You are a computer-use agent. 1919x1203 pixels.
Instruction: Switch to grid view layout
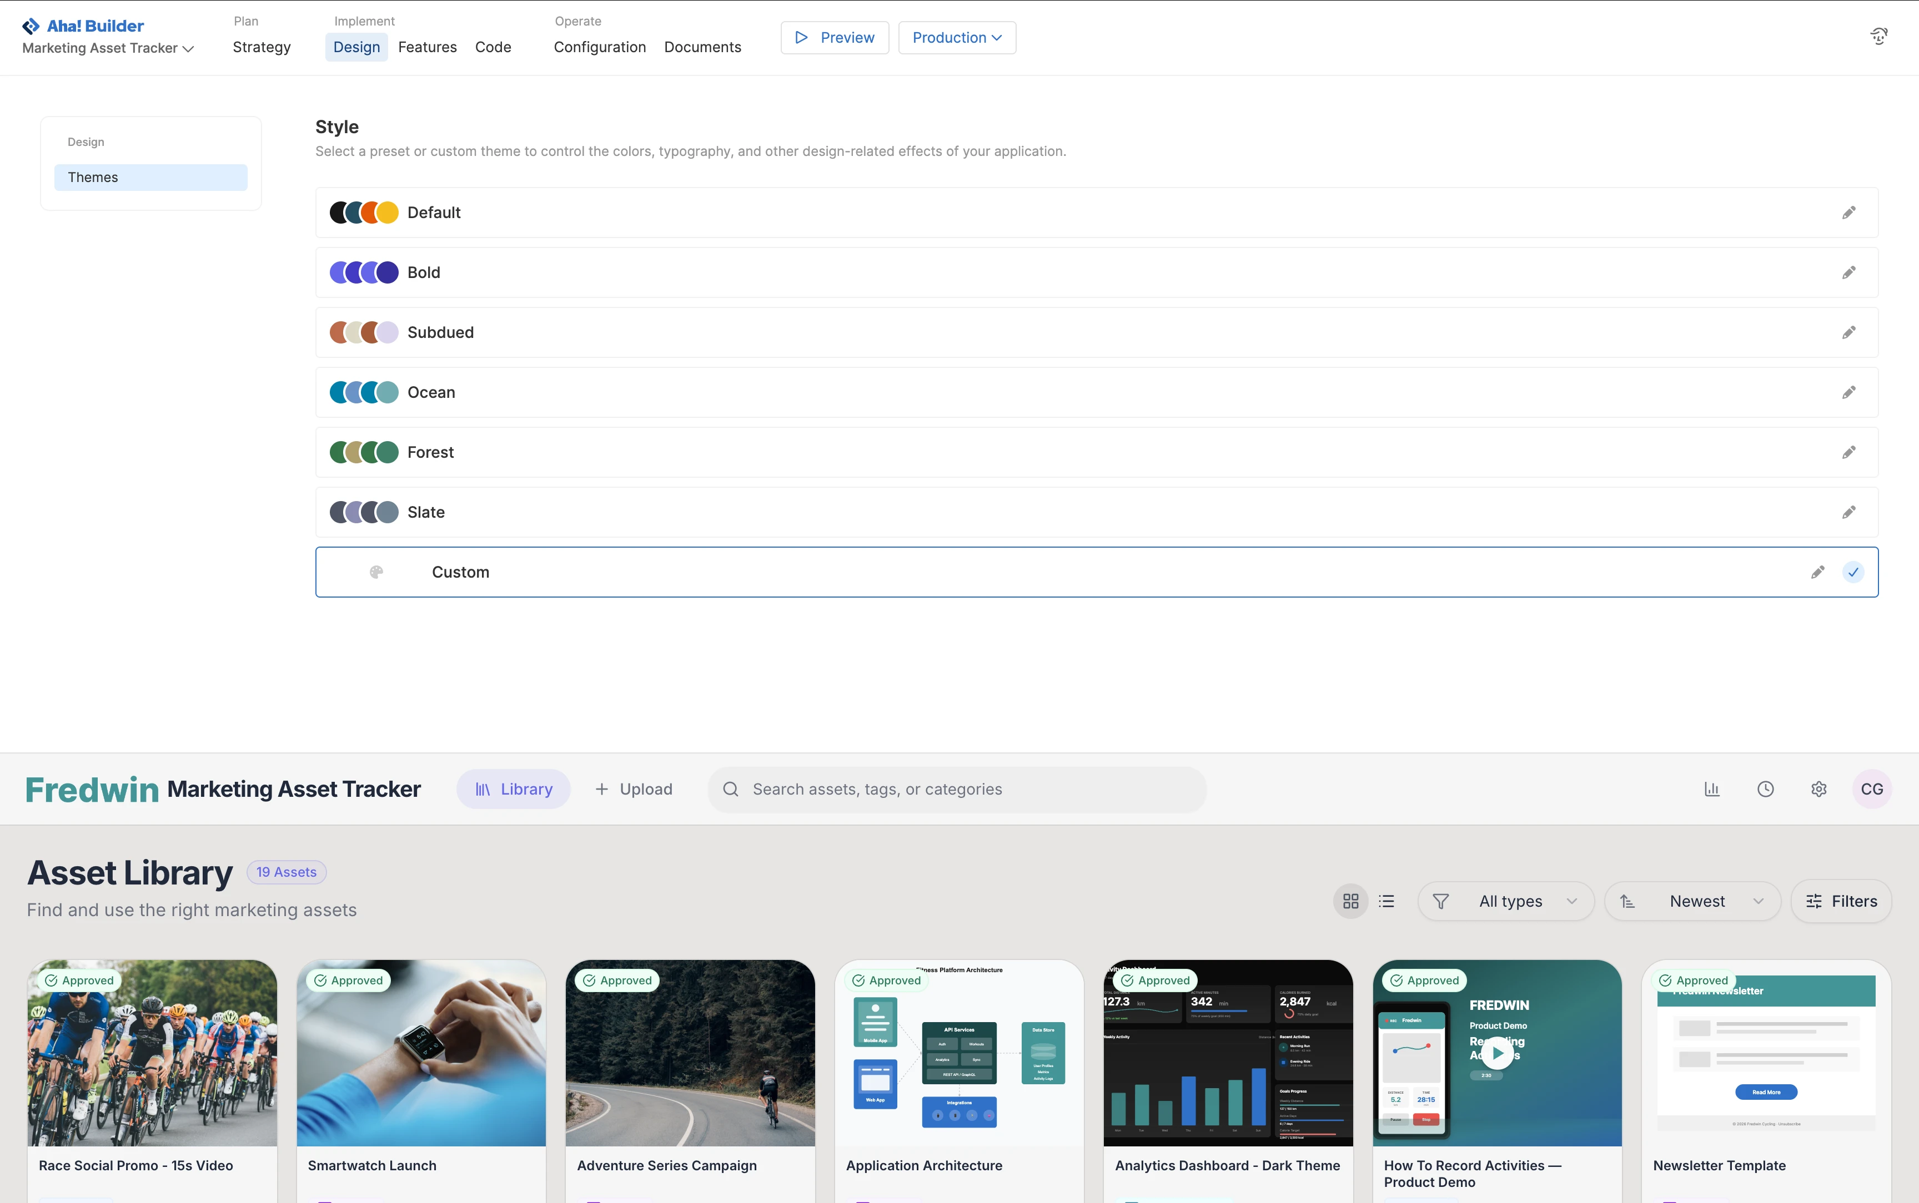(x=1350, y=902)
